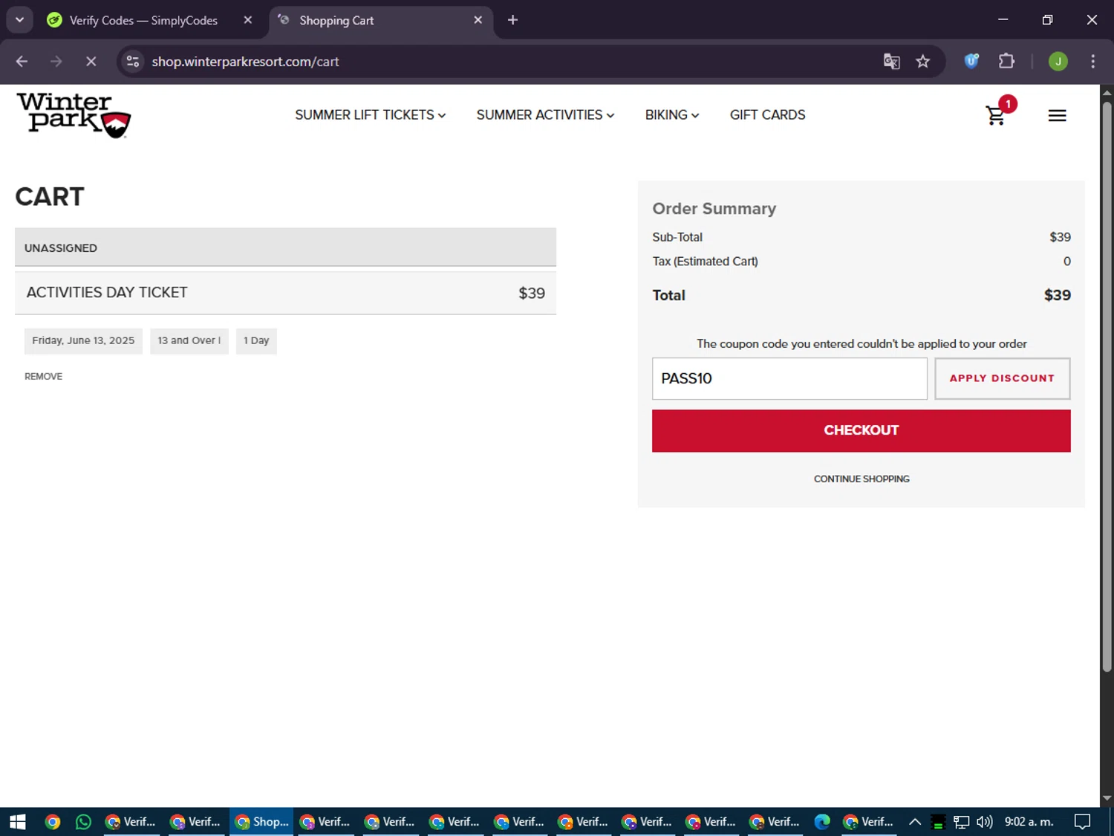Open Bitwarden shield extension icon

tap(971, 62)
